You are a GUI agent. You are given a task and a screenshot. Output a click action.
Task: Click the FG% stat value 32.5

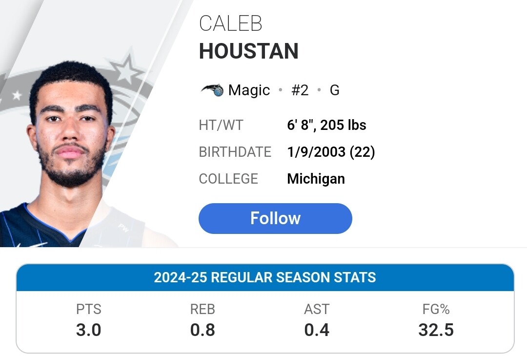436,330
